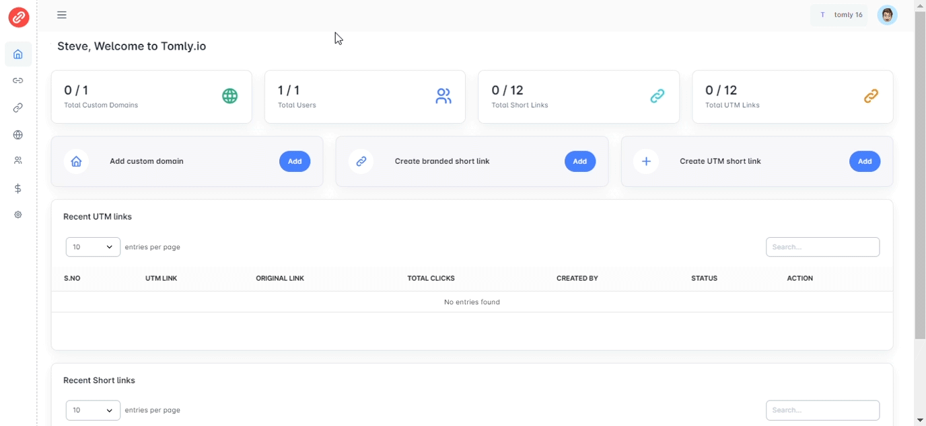Sort by STATUS column header

[705, 278]
